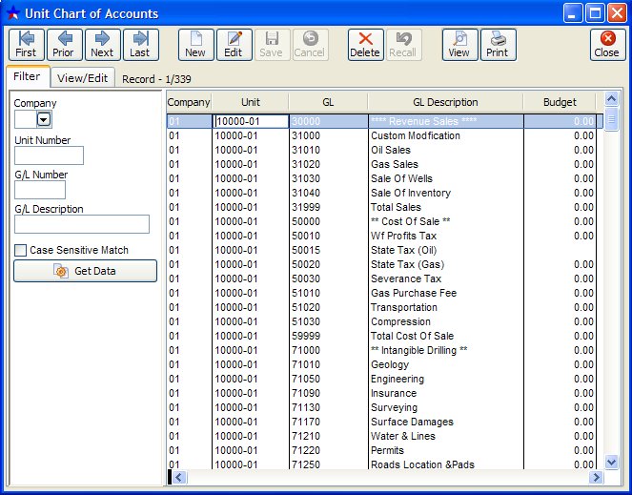The image size is (632, 495).
Task: Sort by the Company column header
Action: 189,102
